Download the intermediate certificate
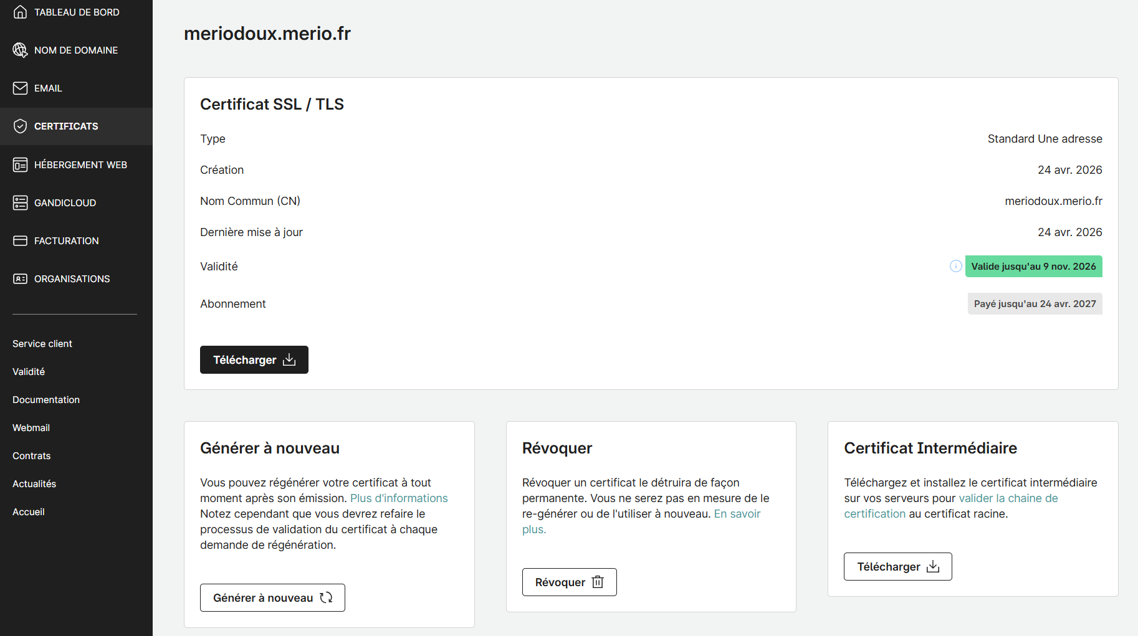Image resolution: width=1138 pixels, height=636 pixels. [x=897, y=567]
